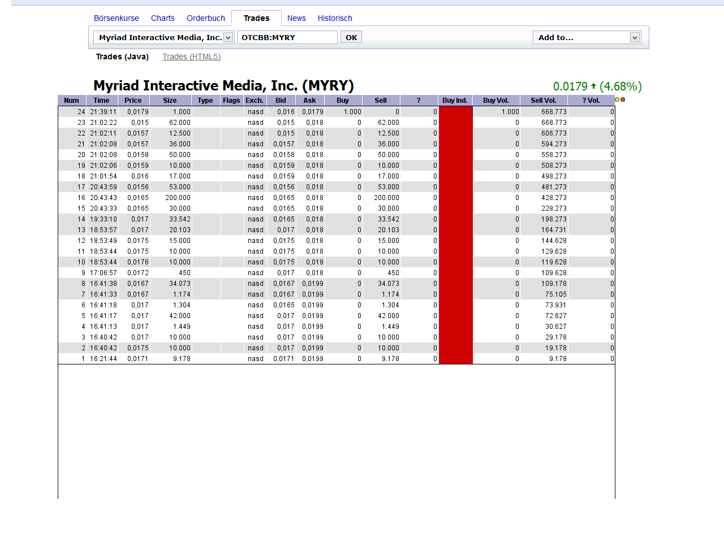Select the Trades tab
Screen dimensions: 724x556
256,18
